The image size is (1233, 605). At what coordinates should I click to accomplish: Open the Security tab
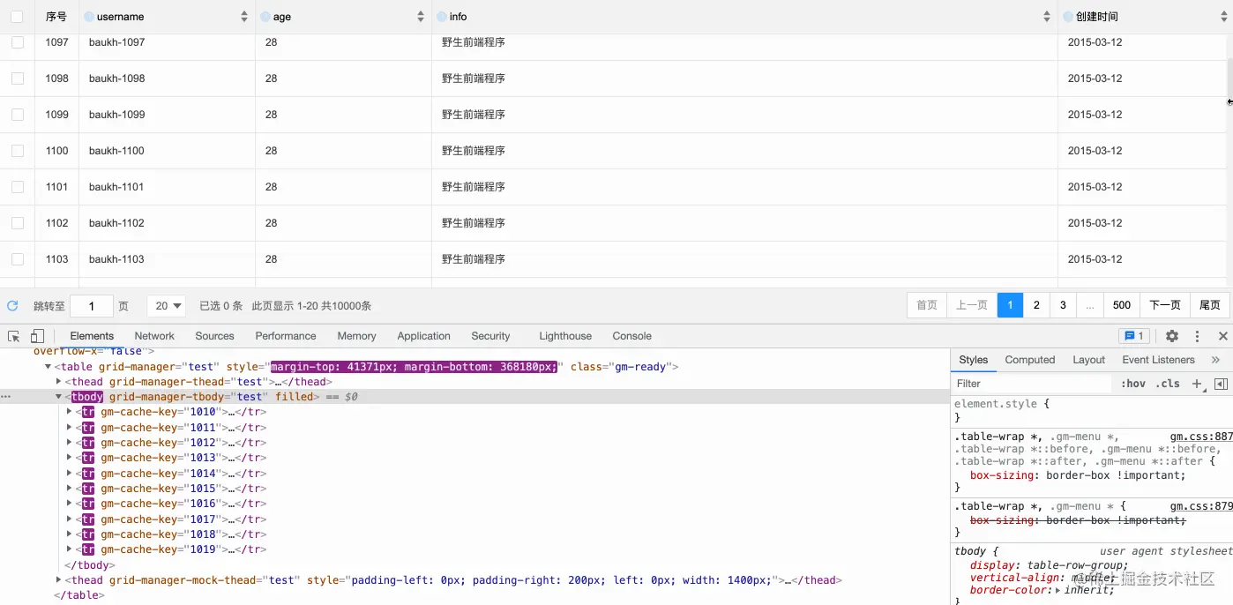point(490,336)
